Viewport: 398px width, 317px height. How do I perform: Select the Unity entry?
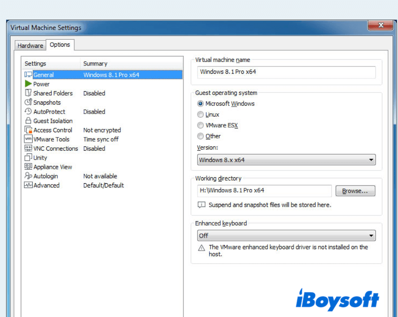tap(40, 158)
